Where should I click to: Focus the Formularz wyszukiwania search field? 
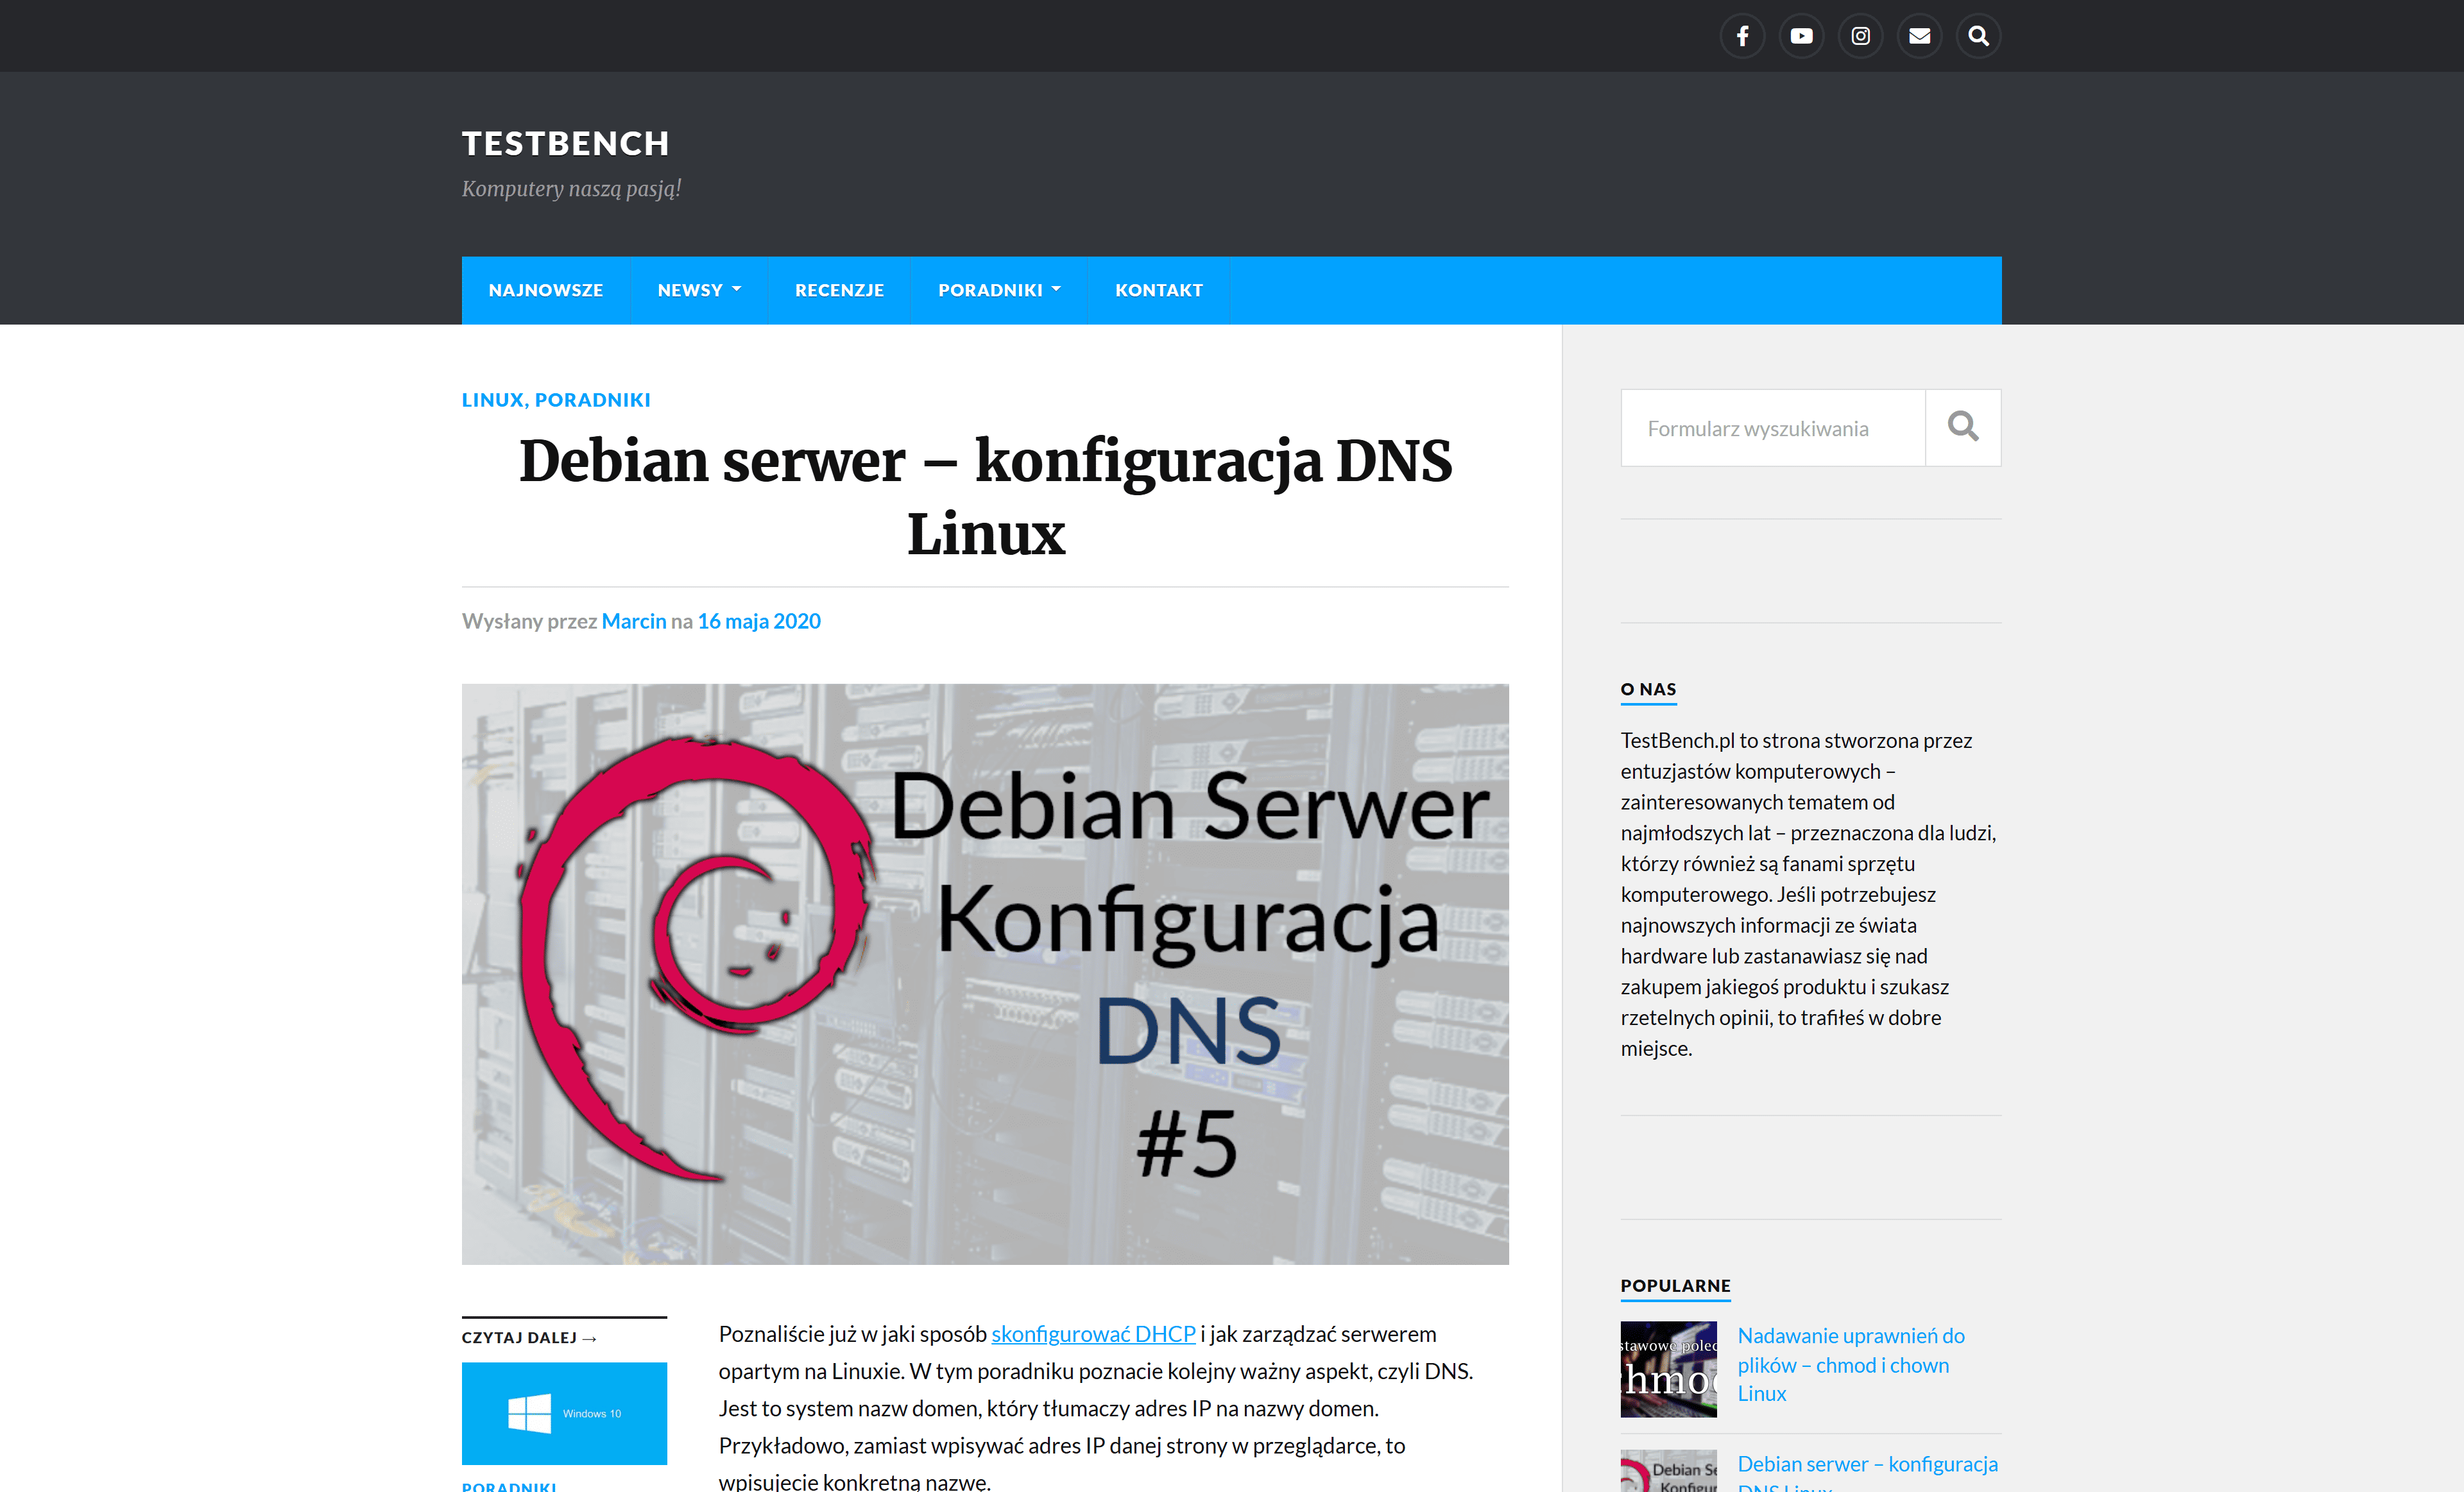1772,428
